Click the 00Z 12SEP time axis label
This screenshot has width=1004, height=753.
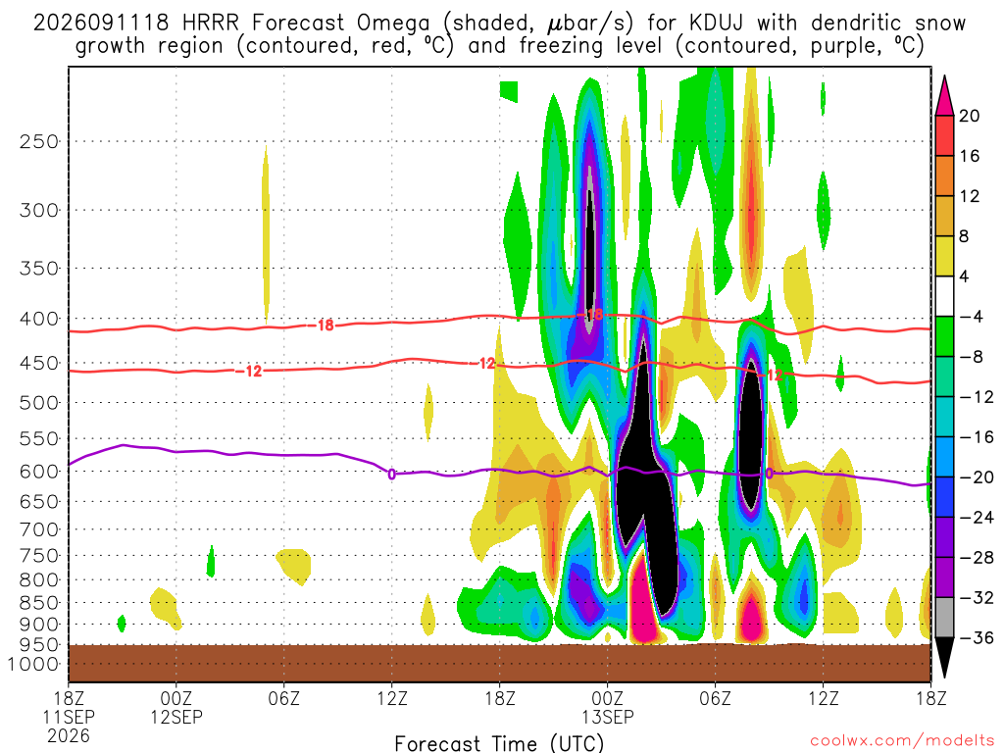[176, 707]
